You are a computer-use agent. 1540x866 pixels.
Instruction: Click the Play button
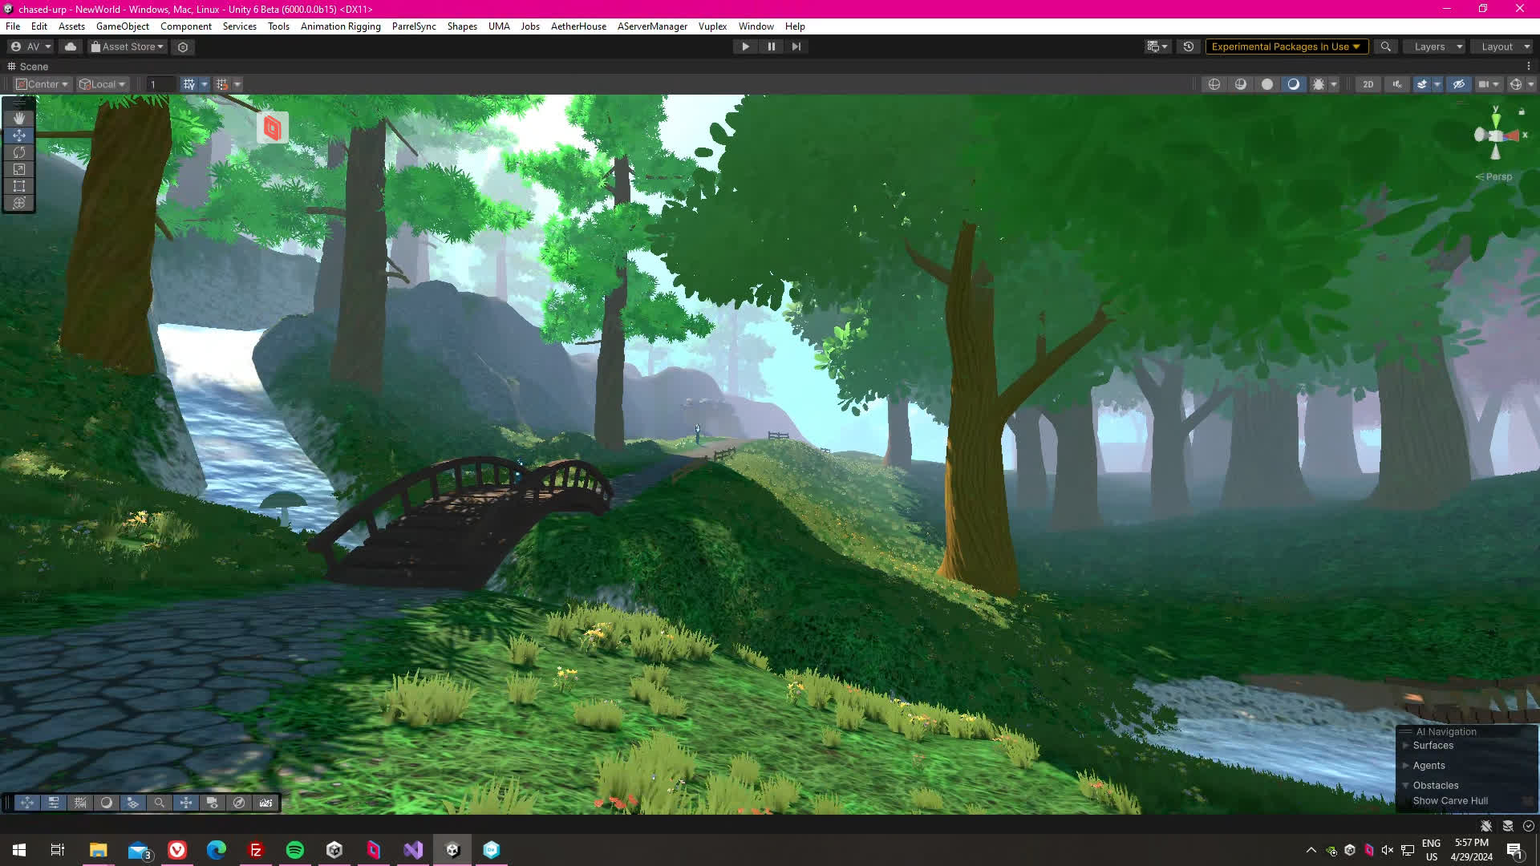coord(745,47)
